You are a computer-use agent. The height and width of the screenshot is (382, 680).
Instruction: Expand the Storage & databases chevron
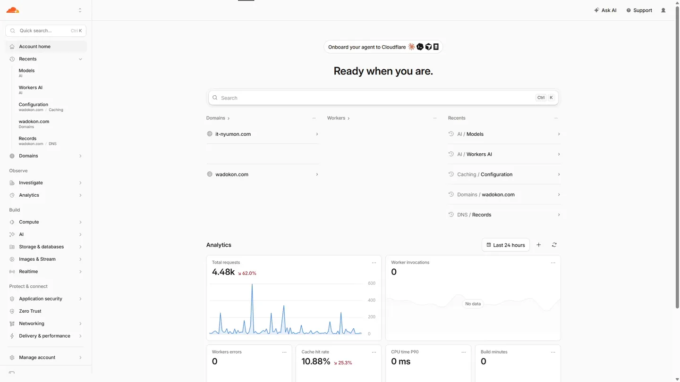pos(80,247)
